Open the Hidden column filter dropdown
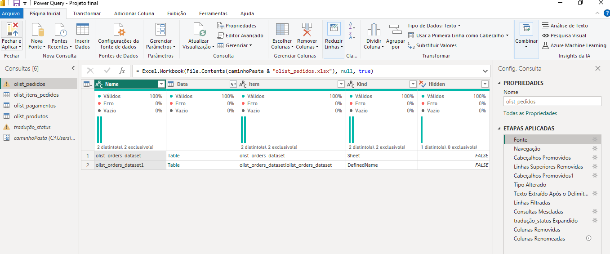This screenshot has width=610, height=254. coord(485,84)
